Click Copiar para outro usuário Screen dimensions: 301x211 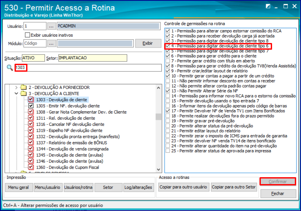coord(183,187)
